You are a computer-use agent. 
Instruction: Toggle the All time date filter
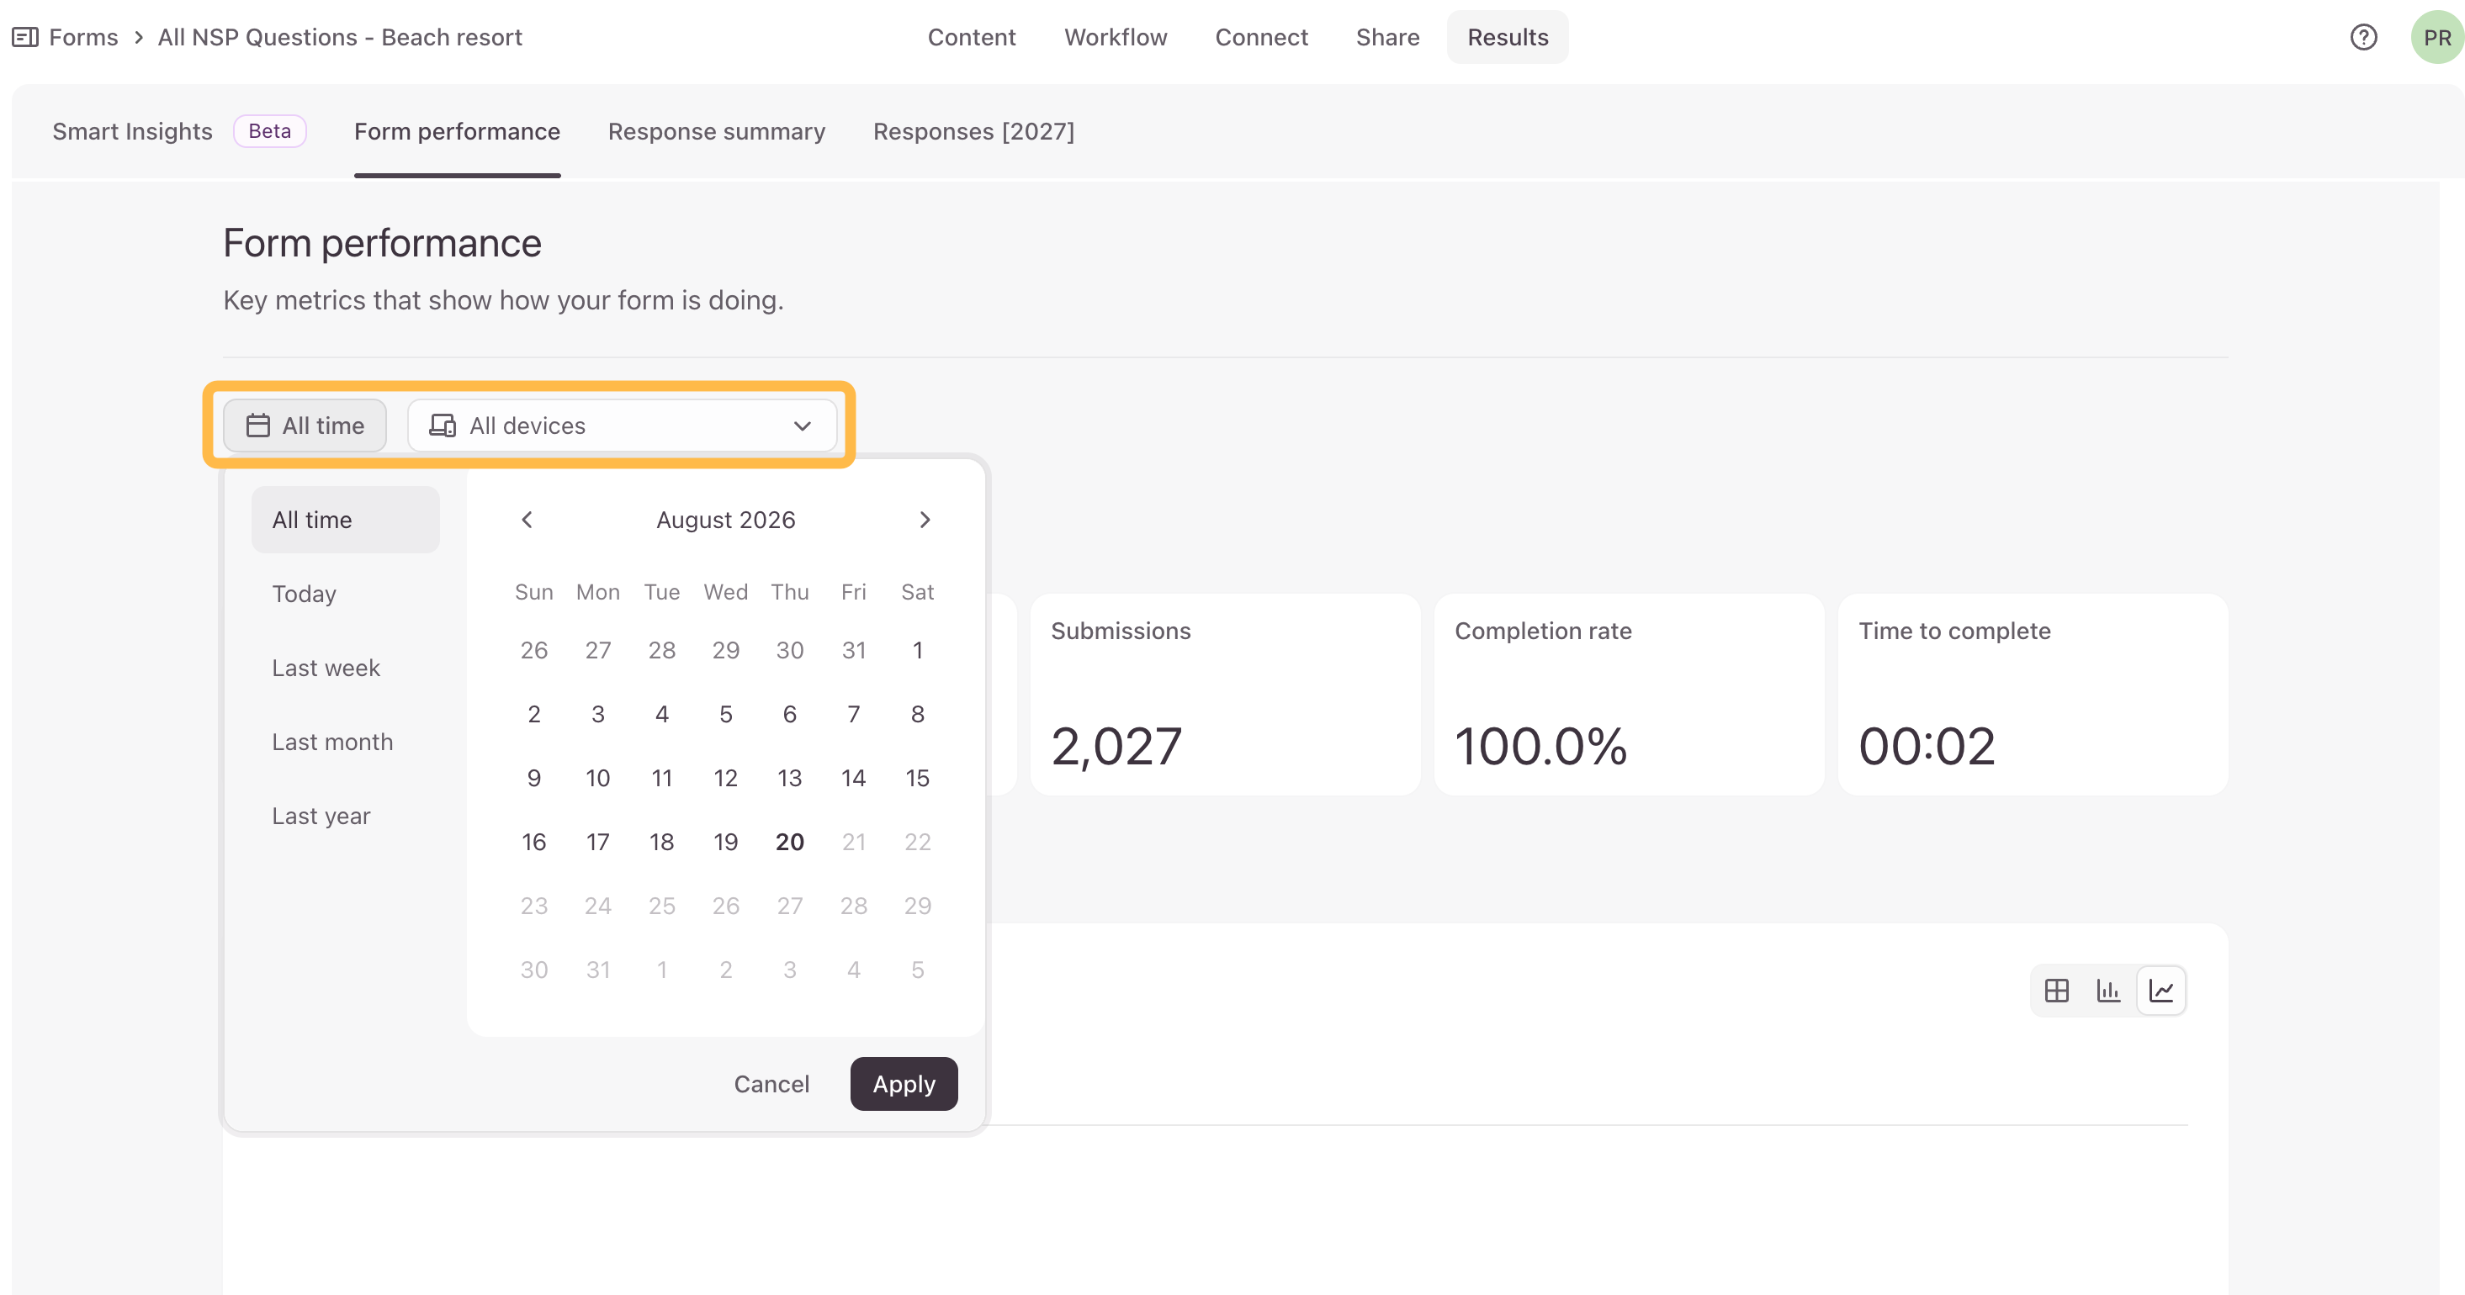[x=305, y=425]
